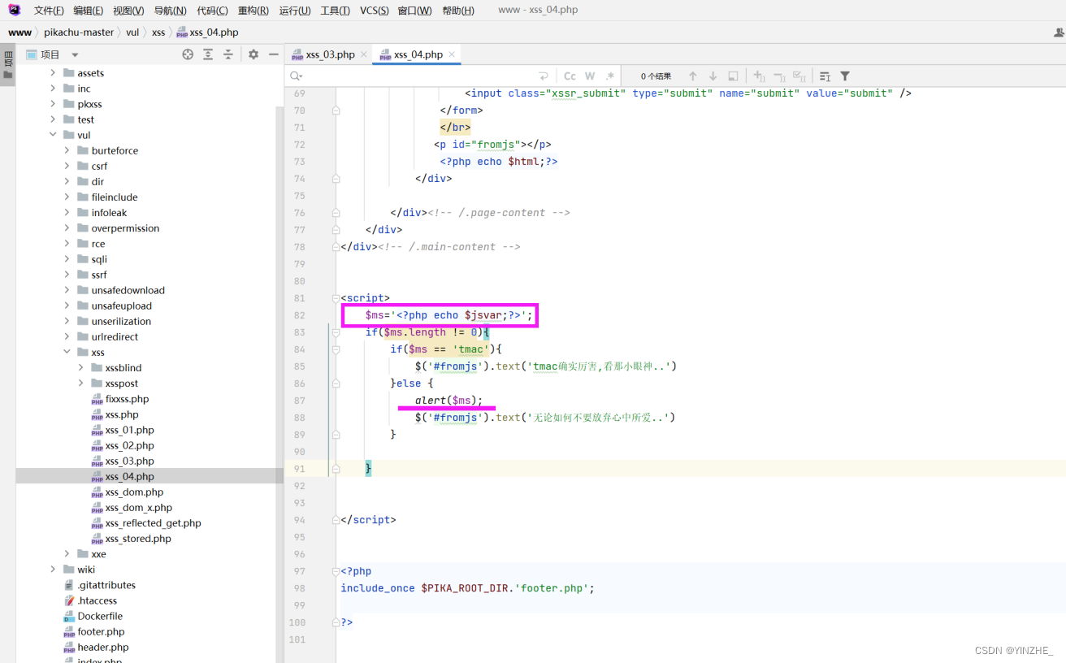Toggle Regex (.*) option in search bar
The width and height of the screenshot is (1066, 663).
[609, 76]
